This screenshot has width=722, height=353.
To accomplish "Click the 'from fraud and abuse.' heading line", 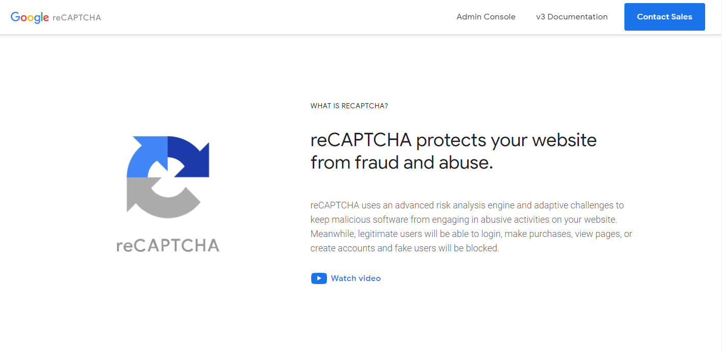I will (402, 162).
